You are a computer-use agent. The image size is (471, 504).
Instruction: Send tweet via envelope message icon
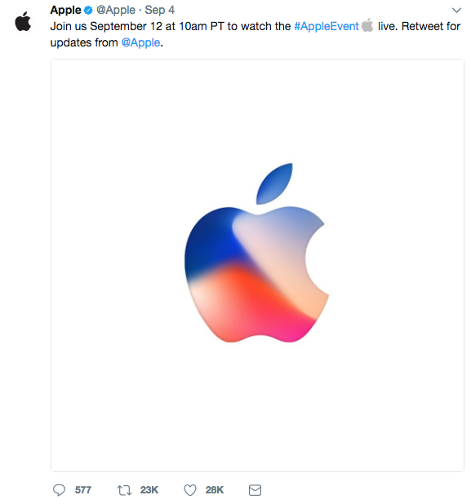pos(255,490)
